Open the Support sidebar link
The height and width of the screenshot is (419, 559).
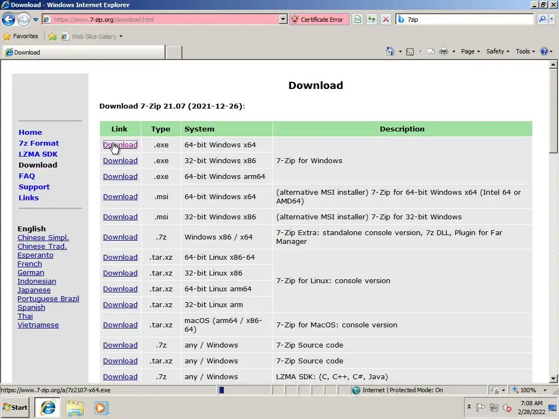point(34,187)
